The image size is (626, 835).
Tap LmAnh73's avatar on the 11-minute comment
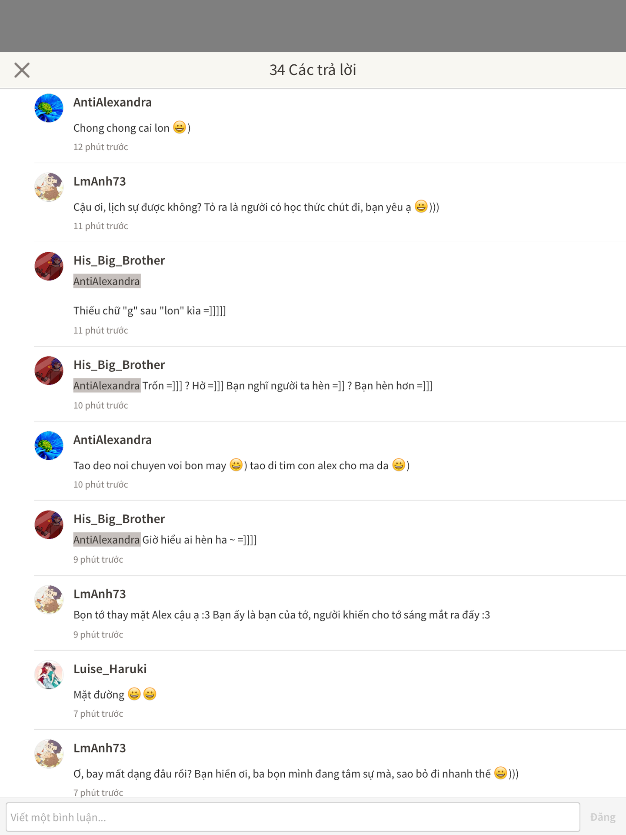tap(49, 187)
